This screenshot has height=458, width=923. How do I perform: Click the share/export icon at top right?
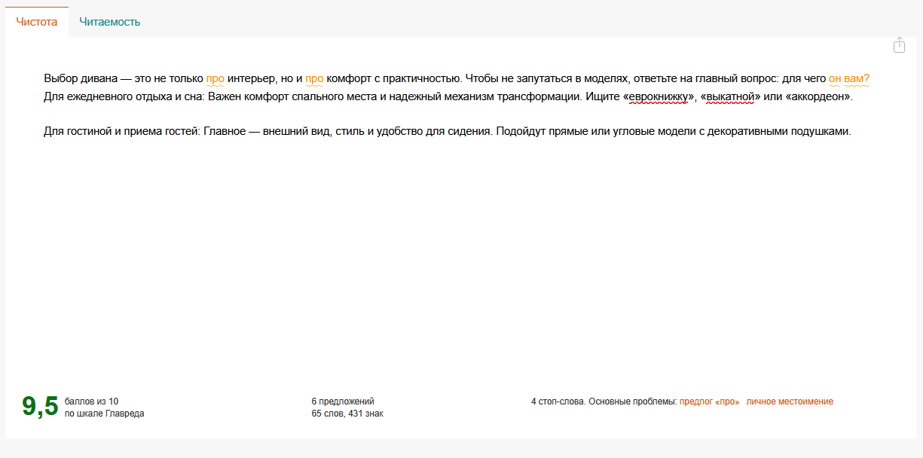(x=899, y=46)
